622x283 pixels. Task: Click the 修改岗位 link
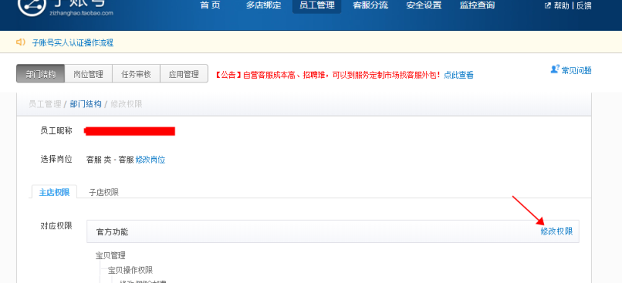150,160
